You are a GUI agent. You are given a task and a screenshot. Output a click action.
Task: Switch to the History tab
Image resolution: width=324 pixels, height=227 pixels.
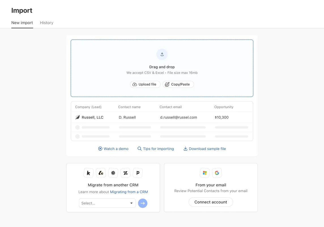(x=46, y=23)
